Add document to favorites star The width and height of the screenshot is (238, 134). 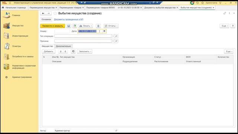click(x=55, y=13)
